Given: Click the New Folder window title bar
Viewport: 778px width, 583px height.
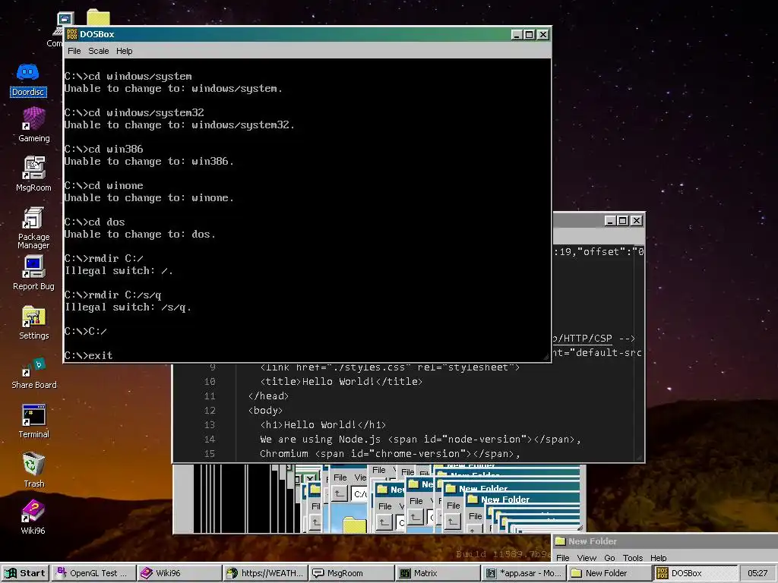Looking at the screenshot, I should (x=665, y=541).
